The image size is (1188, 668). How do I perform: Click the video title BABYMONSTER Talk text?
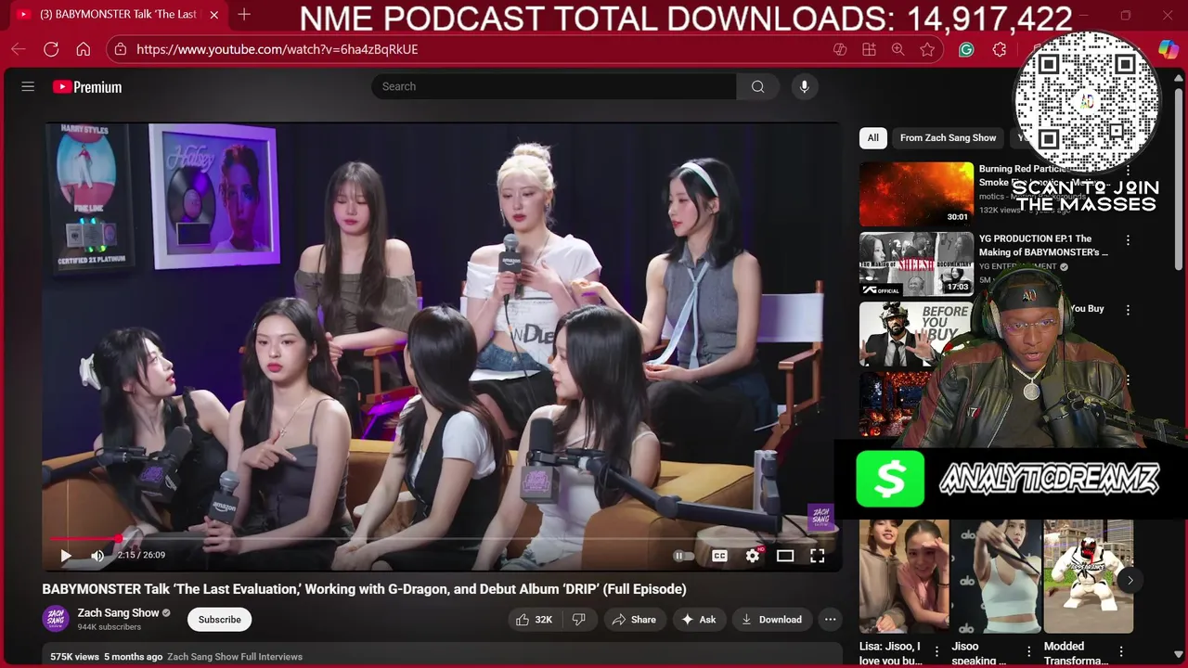(x=364, y=589)
